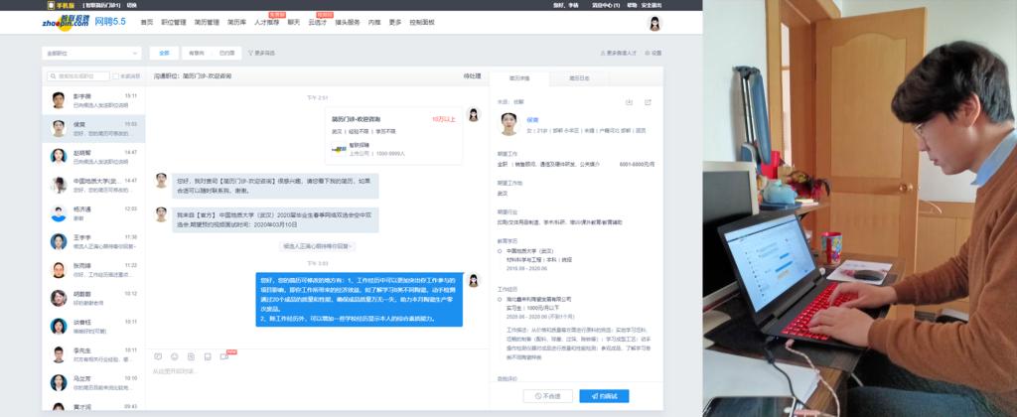Open 职位管理 in the navigation menu

[x=176, y=21]
